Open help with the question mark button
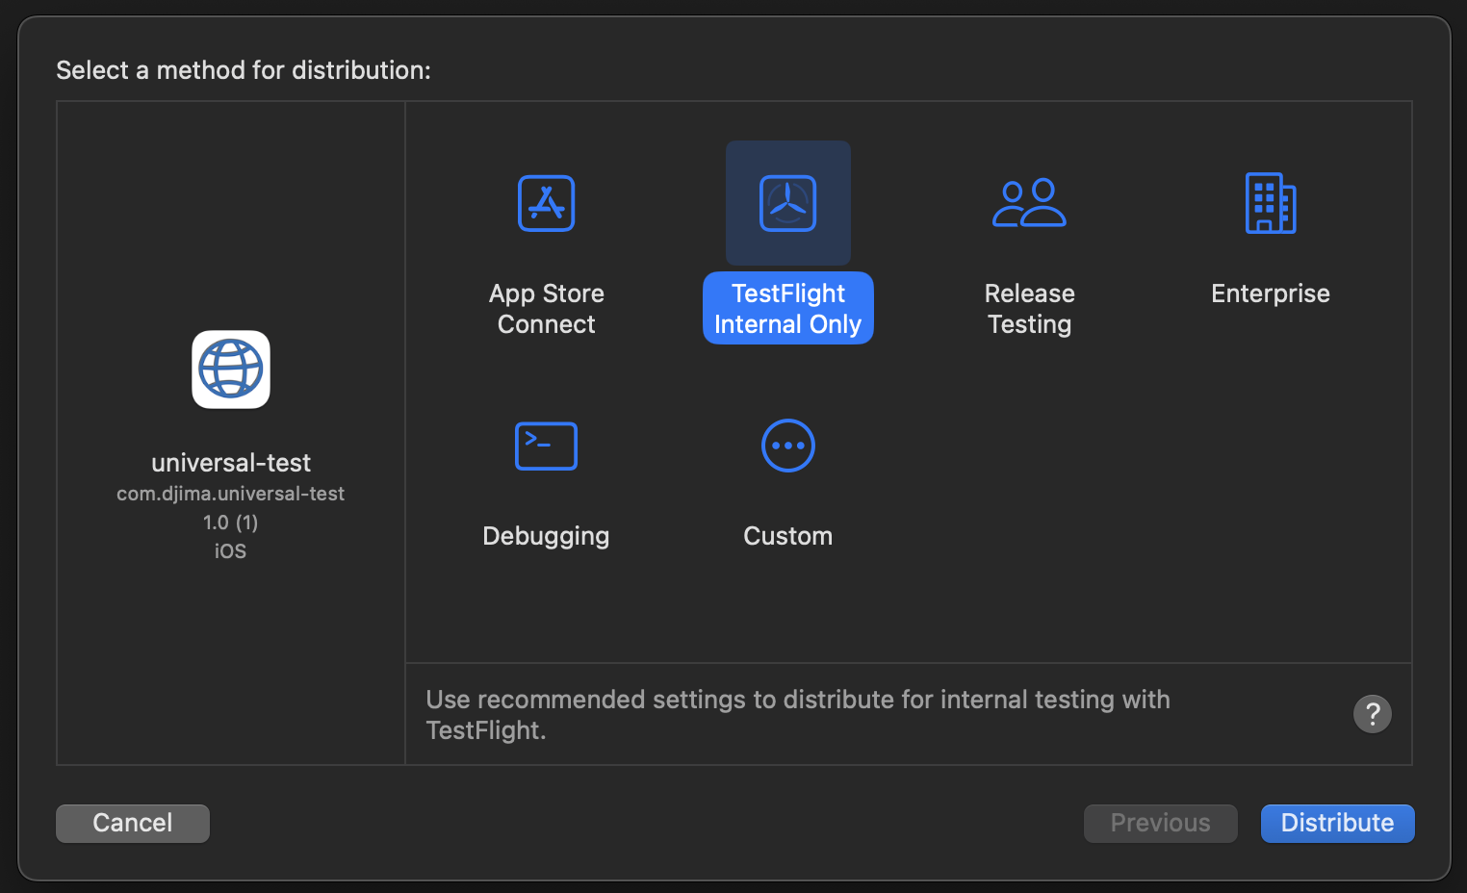This screenshot has height=893, width=1467. point(1373,714)
